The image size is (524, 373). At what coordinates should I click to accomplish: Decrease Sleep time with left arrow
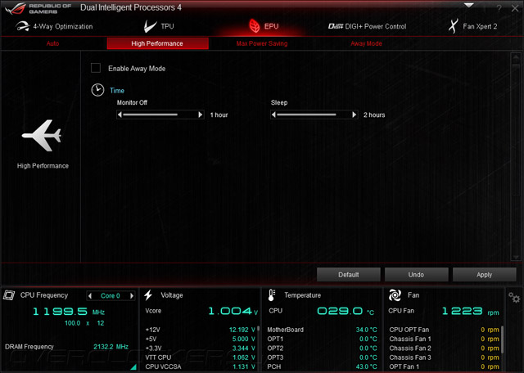coord(273,115)
